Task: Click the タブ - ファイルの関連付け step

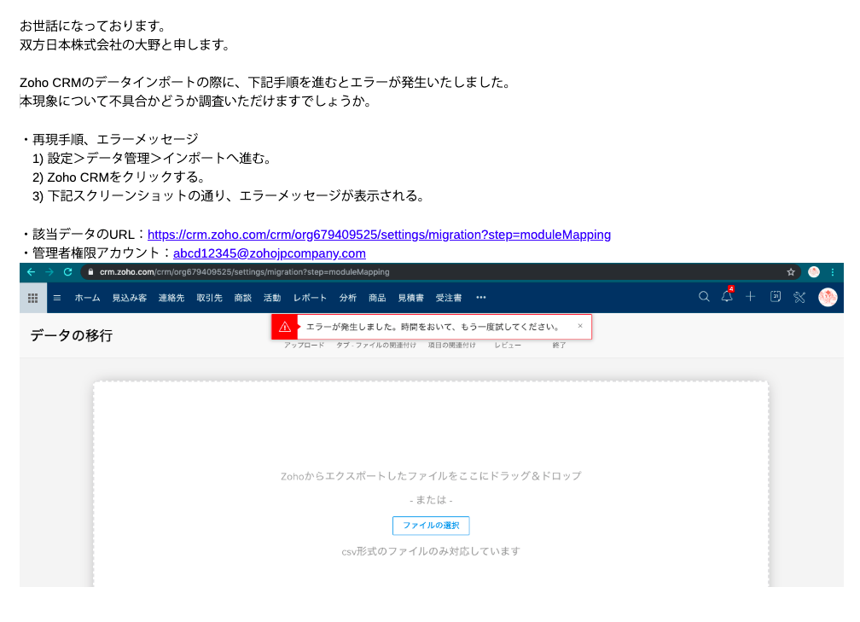Action: coord(376,345)
